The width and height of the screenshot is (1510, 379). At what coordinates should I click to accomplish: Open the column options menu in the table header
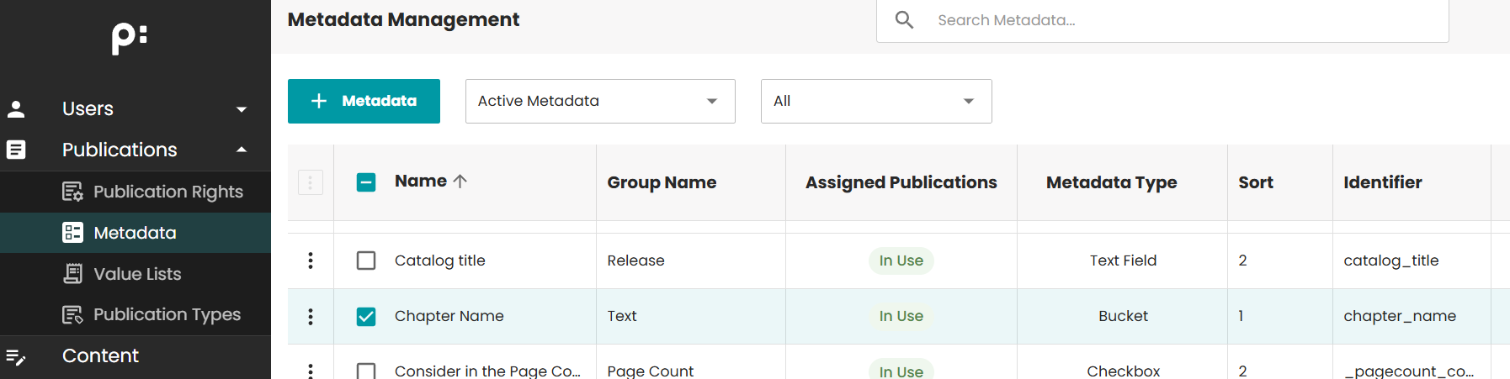coord(311,182)
